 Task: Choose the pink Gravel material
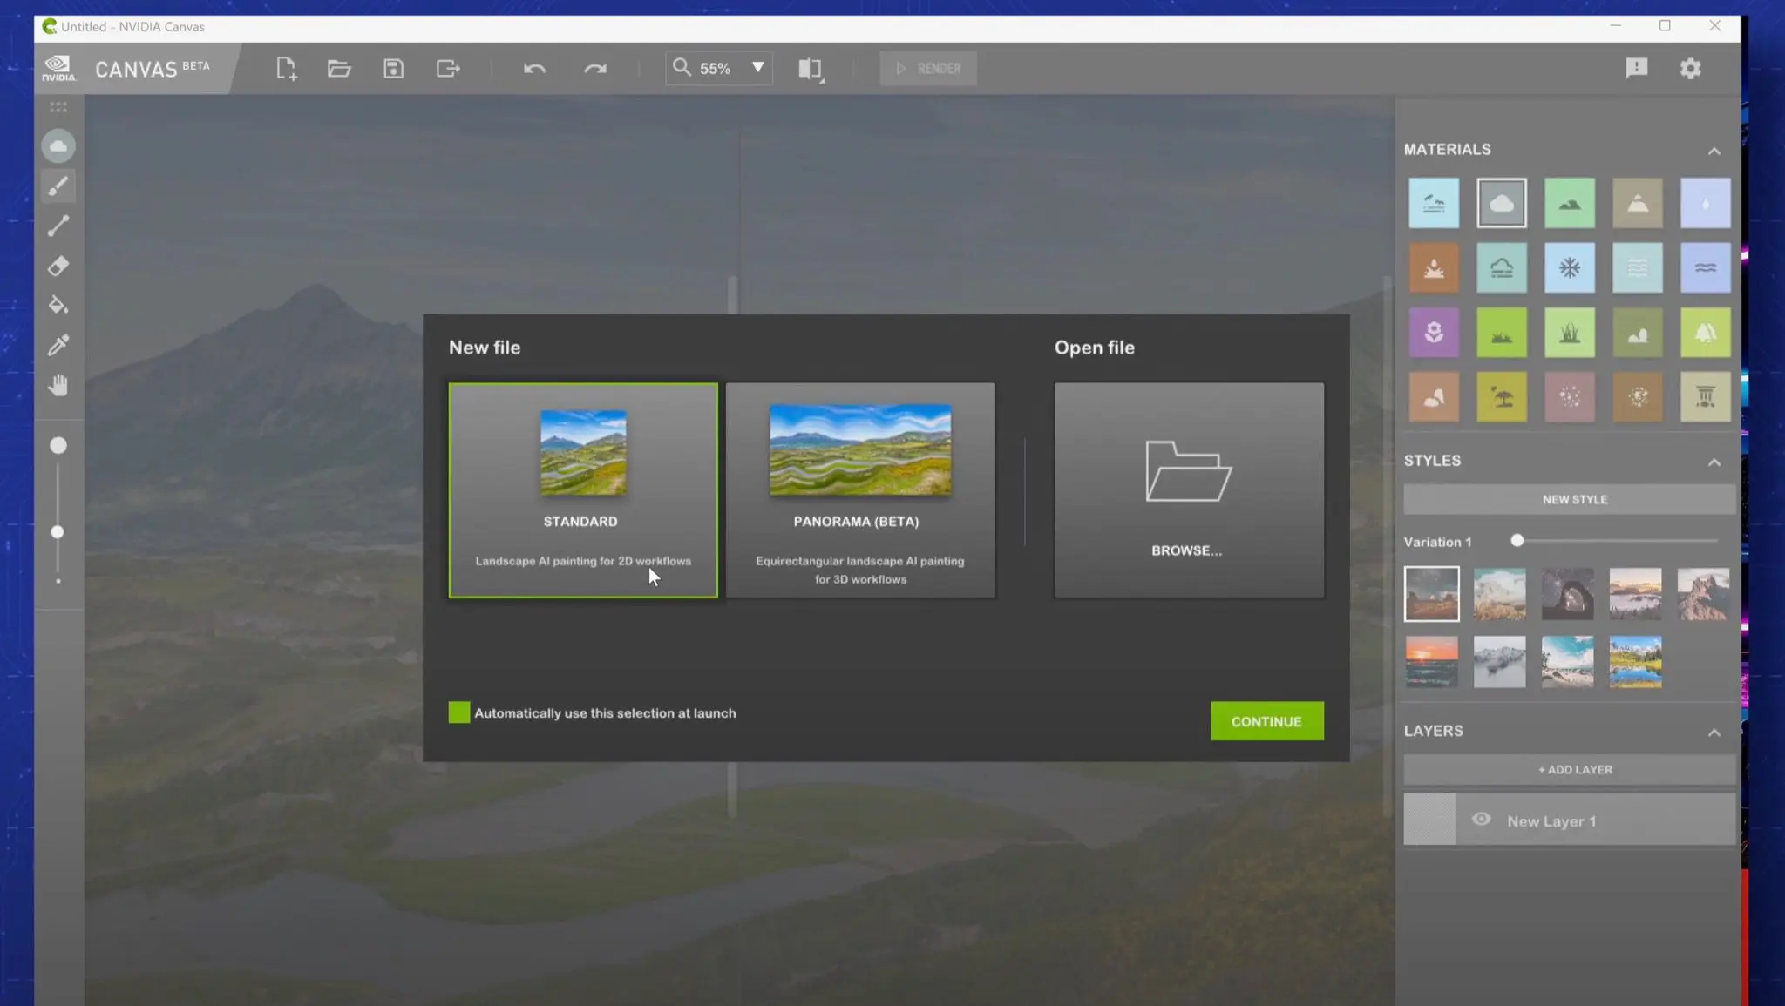click(x=1570, y=397)
